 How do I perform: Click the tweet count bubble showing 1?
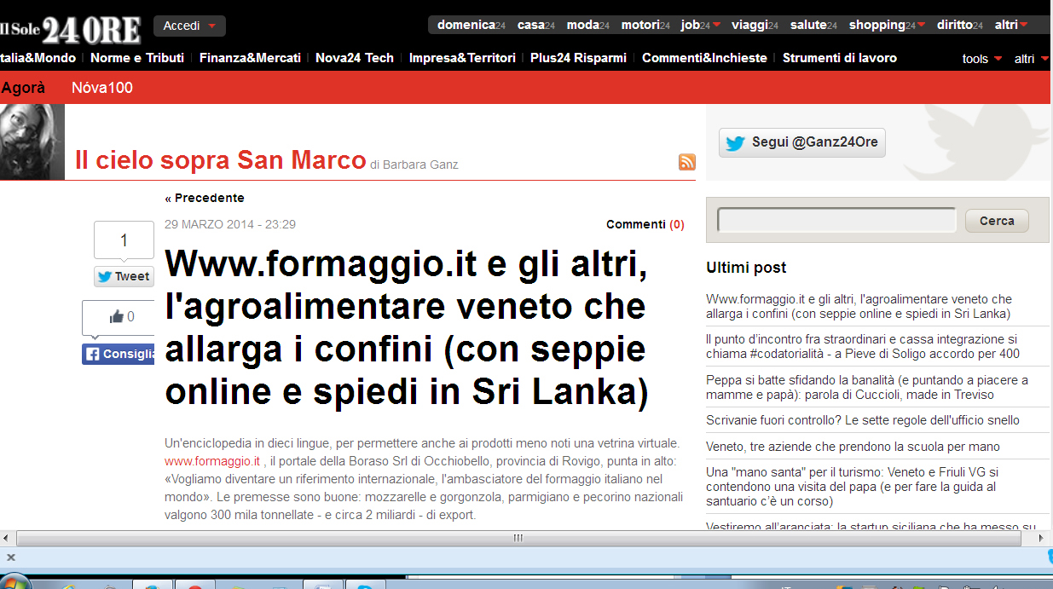124,240
